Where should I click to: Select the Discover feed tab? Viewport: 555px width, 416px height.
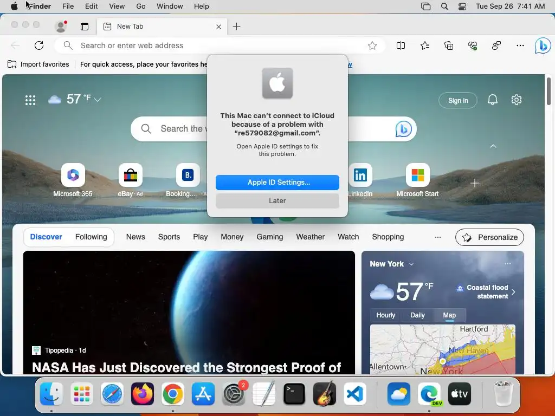[x=46, y=237]
